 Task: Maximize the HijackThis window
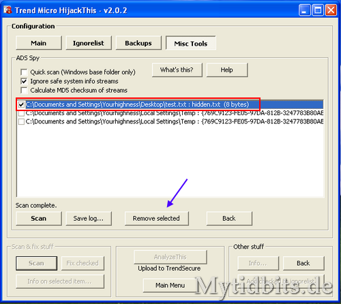coord(318,10)
